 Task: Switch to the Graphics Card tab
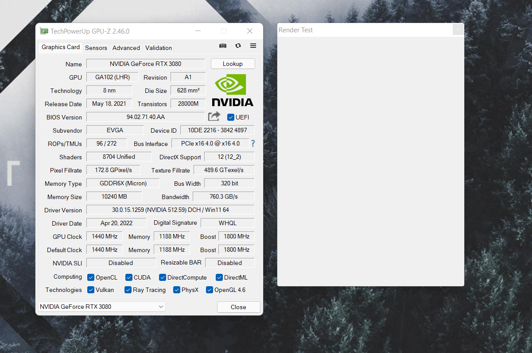click(61, 47)
